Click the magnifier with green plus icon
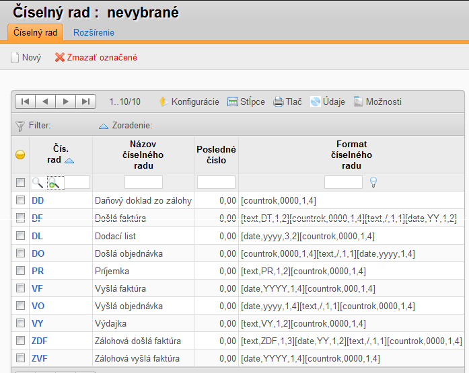 55,183
